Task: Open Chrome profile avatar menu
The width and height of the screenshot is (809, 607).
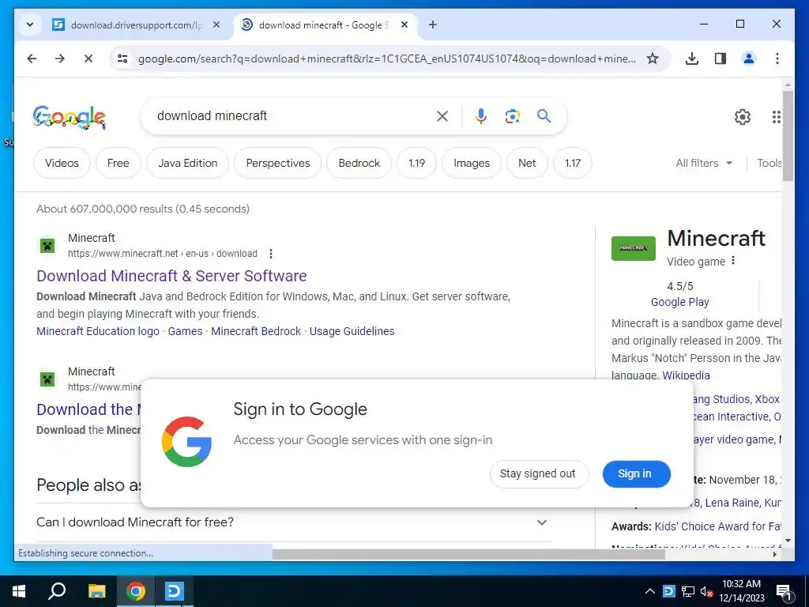Action: (x=749, y=58)
